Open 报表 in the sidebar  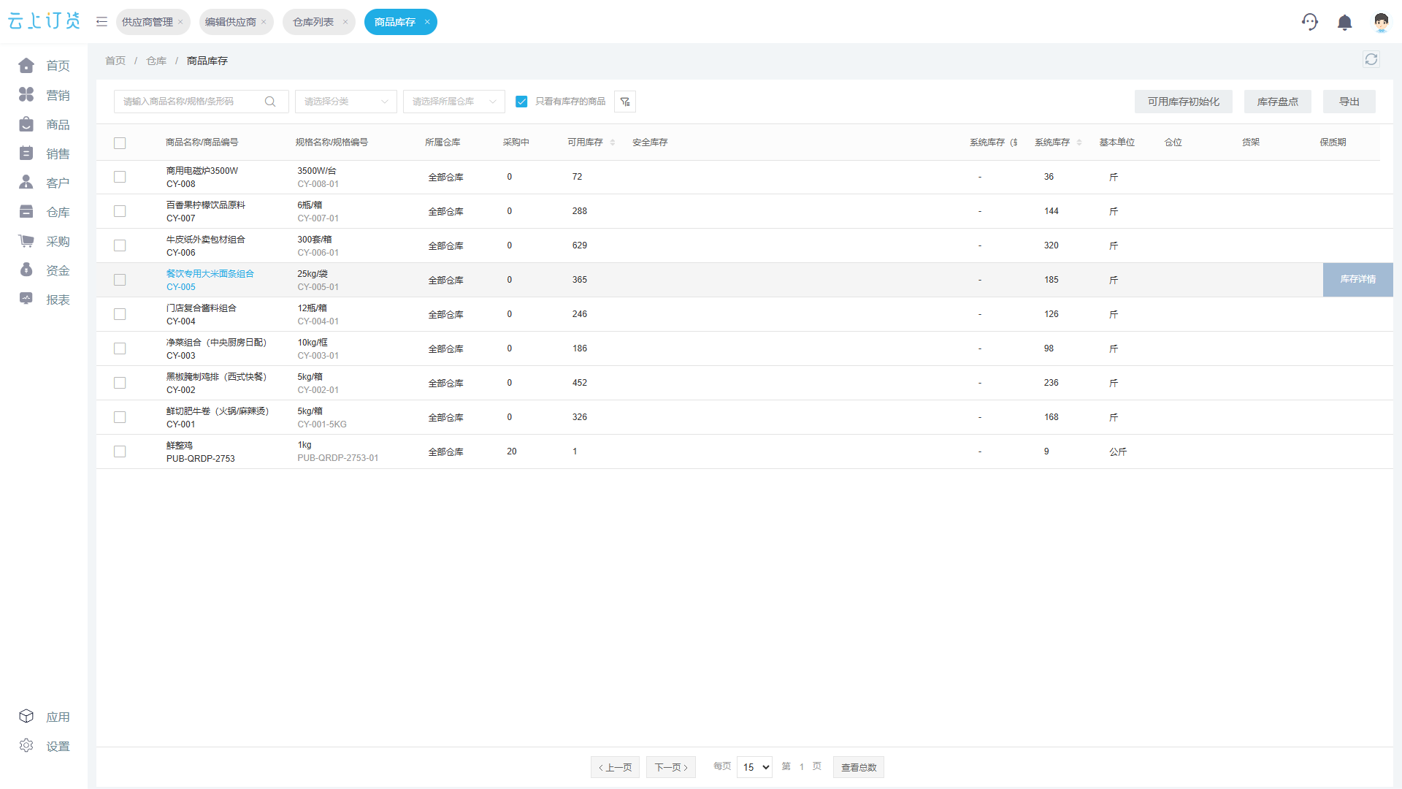pyautogui.click(x=45, y=300)
